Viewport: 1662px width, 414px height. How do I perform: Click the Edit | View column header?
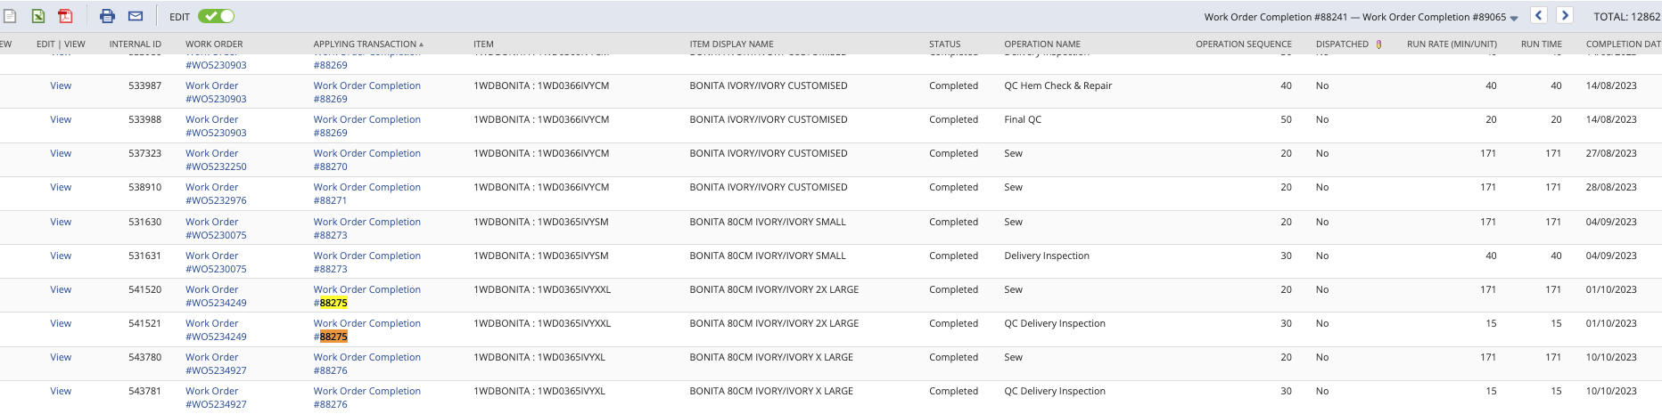[61, 44]
